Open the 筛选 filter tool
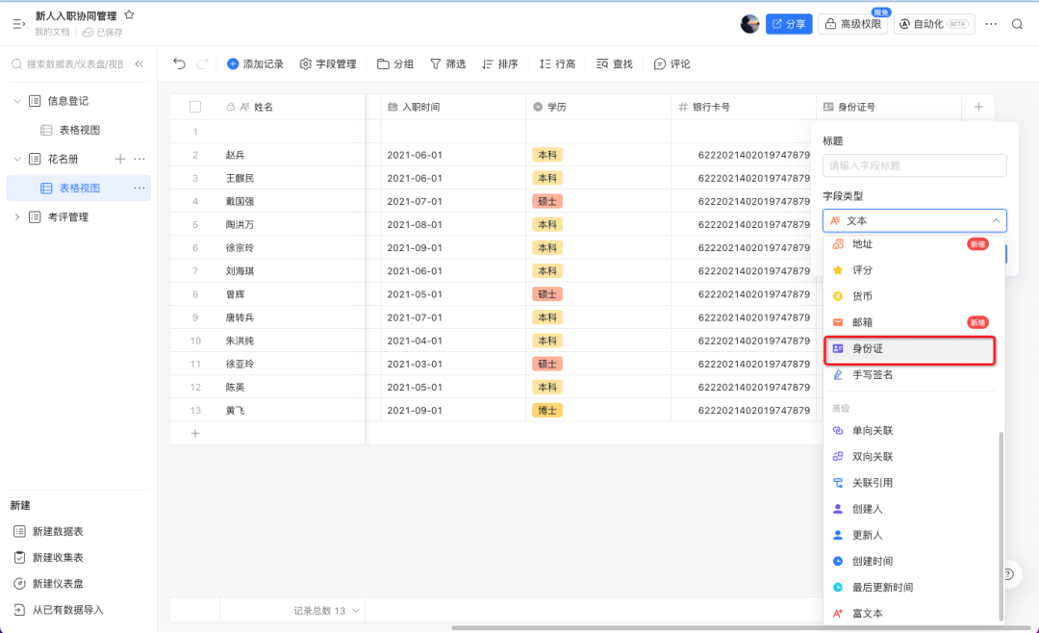1039x633 pixels. [447, 63]
